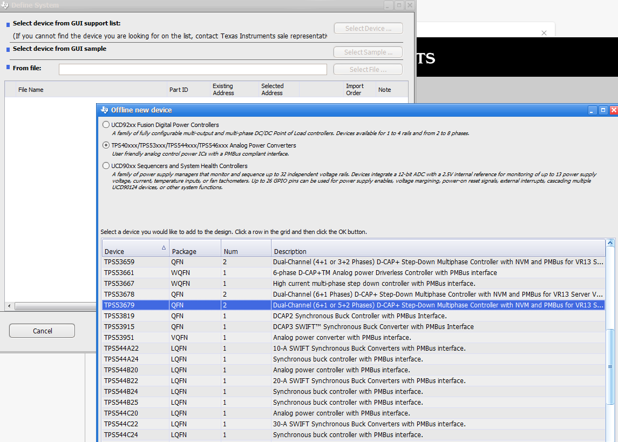Viewport: 618px width, 442px height.
Task: Select the TPS544A24 device row
Action: (354, 359)
